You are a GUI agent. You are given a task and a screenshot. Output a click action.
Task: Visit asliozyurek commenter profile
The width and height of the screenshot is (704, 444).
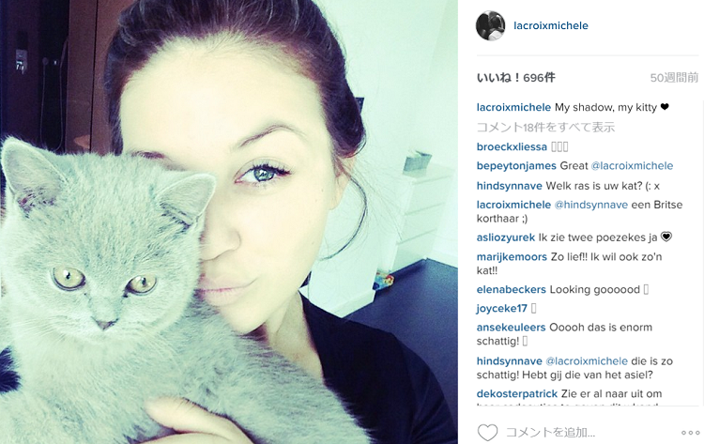coord(506,237)
